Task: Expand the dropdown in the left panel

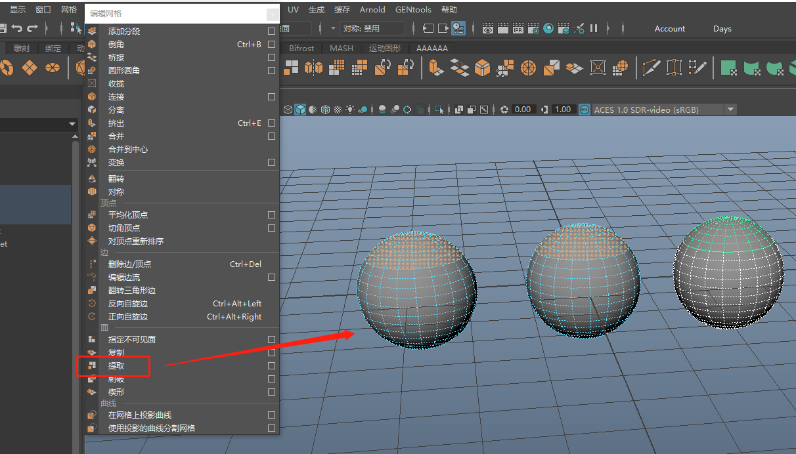Action: 72,124
